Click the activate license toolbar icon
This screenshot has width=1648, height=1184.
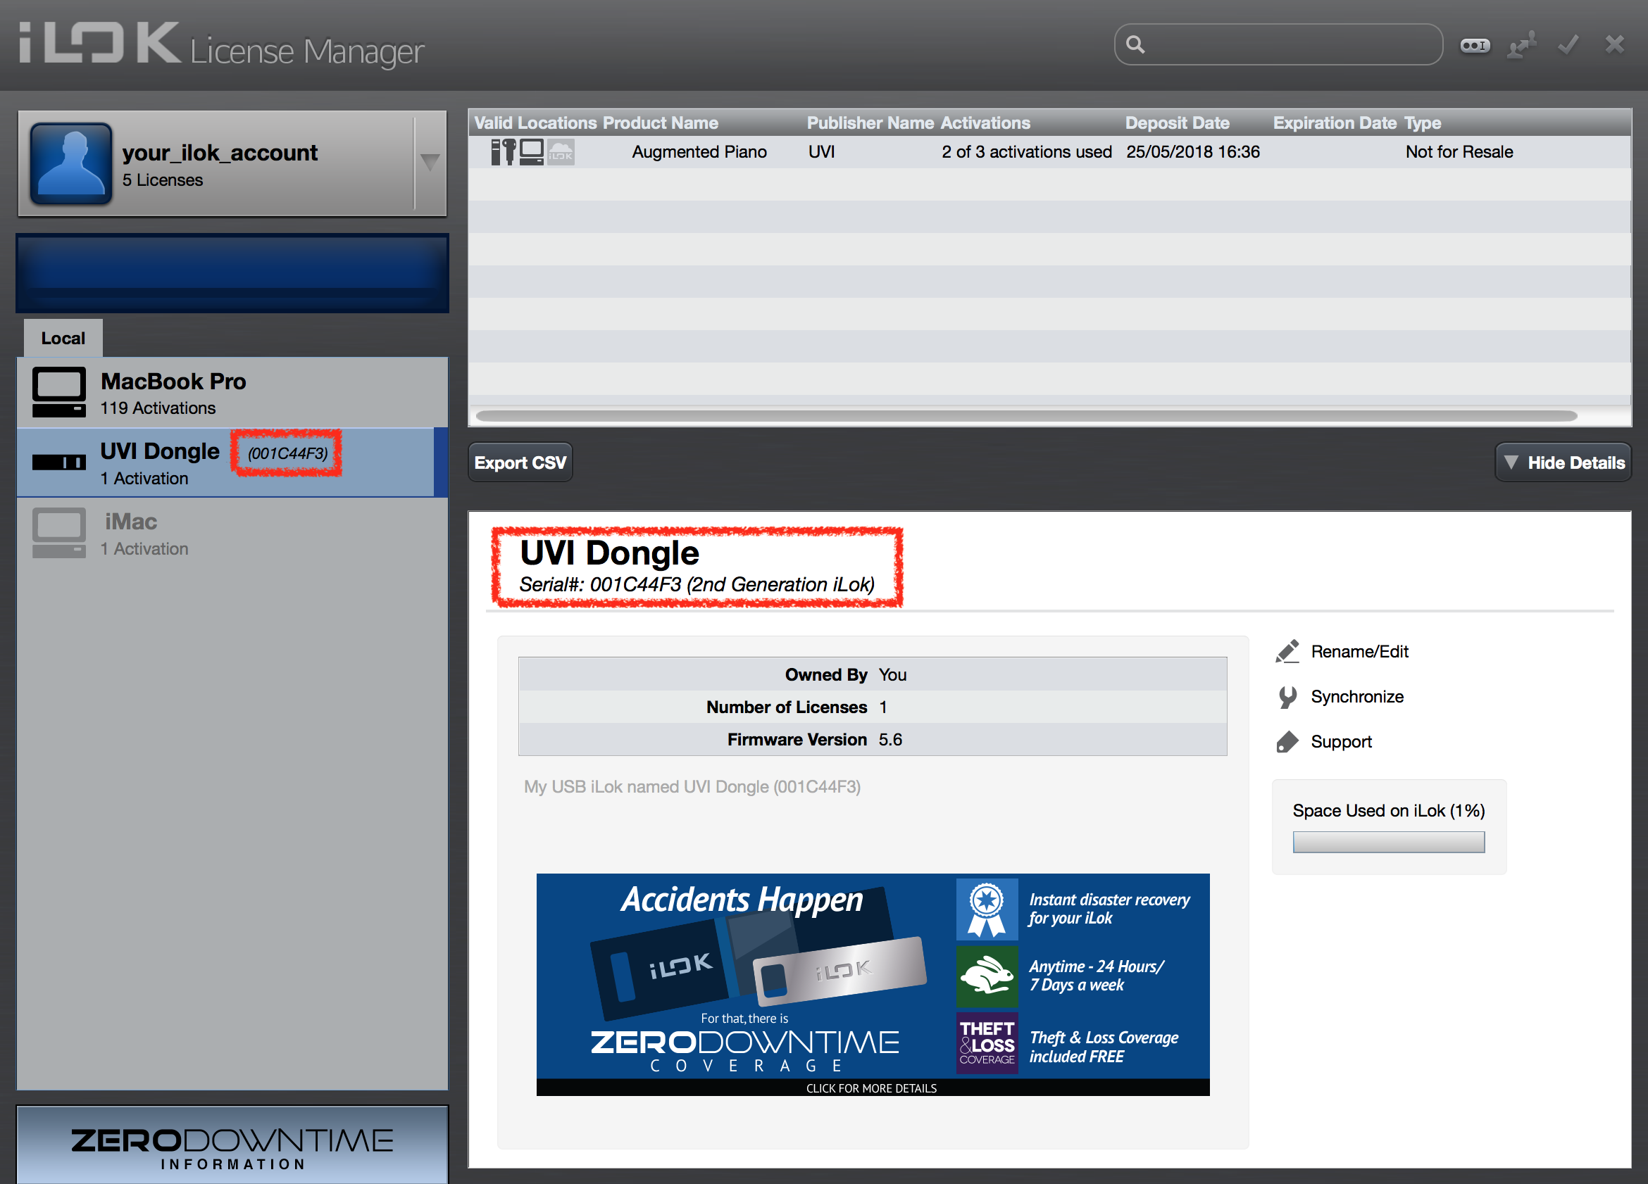[x=1523, y=45]
